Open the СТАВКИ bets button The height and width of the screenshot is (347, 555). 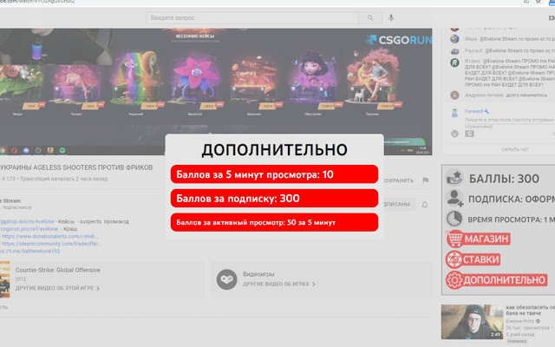point(473,259)
